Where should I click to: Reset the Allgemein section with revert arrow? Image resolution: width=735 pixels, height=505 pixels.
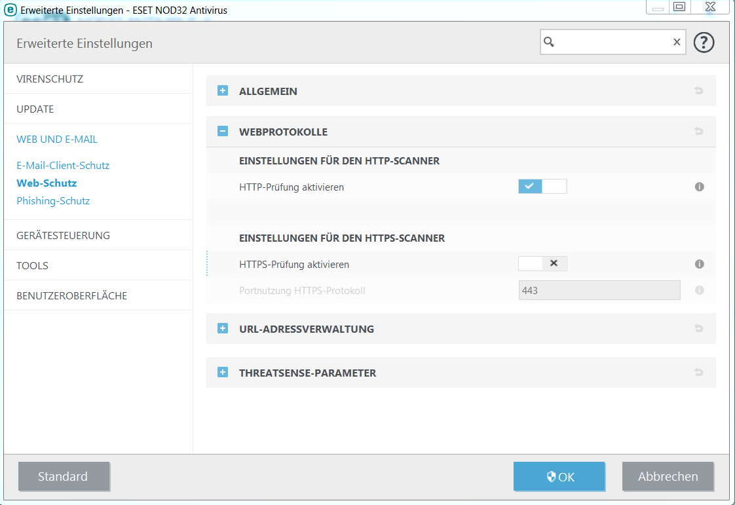698,91
